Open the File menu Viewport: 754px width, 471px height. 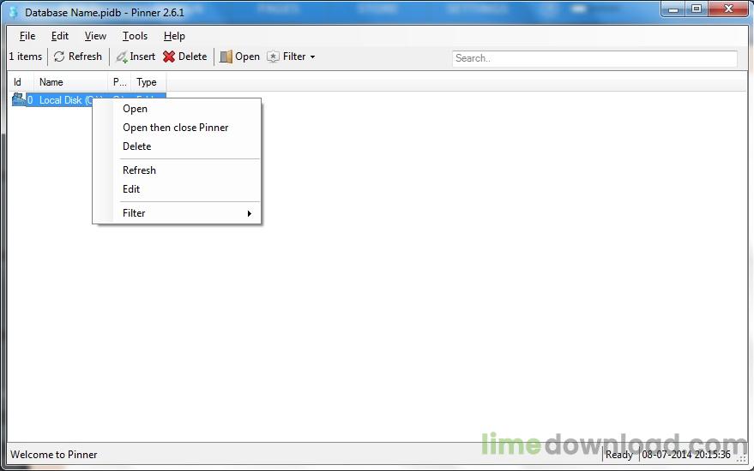[27, 36]
